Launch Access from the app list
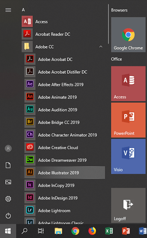The height and width of the screenshot is (238, 147). (x=63, y=22)
